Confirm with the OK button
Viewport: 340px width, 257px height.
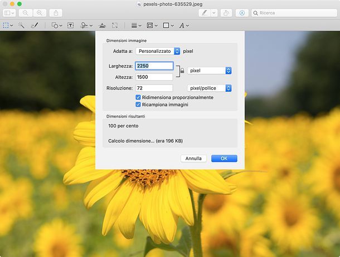click(x=224, y=159)
